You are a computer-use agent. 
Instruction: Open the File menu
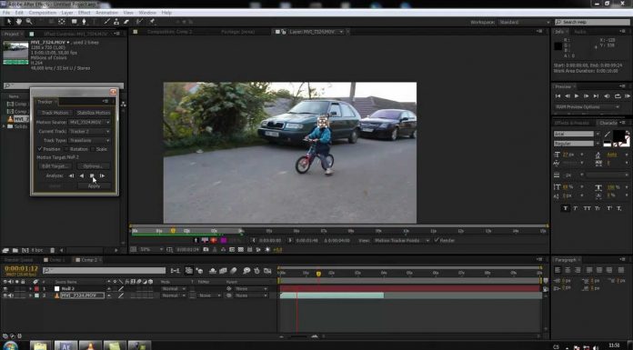point(6,13)
